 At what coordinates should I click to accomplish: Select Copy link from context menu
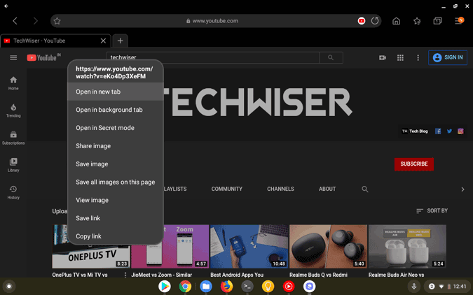tap(116, 236)
